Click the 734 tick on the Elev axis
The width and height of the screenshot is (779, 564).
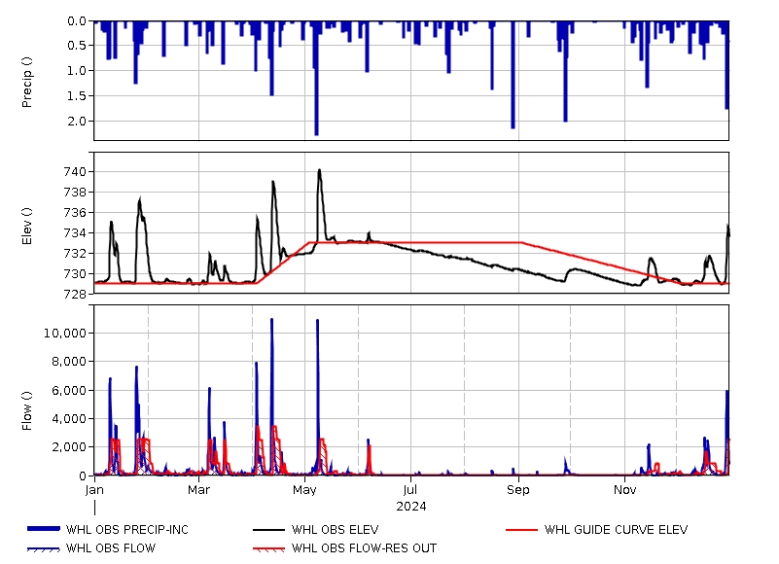tap(75, 233)
